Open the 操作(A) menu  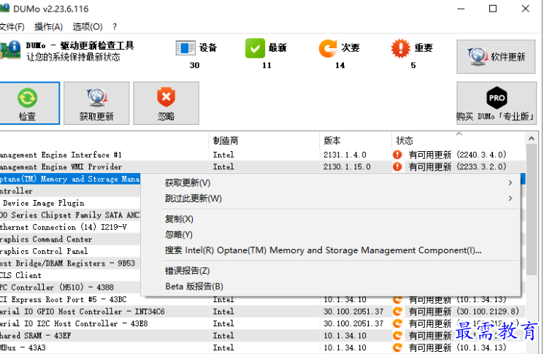(x=48, y=27)
